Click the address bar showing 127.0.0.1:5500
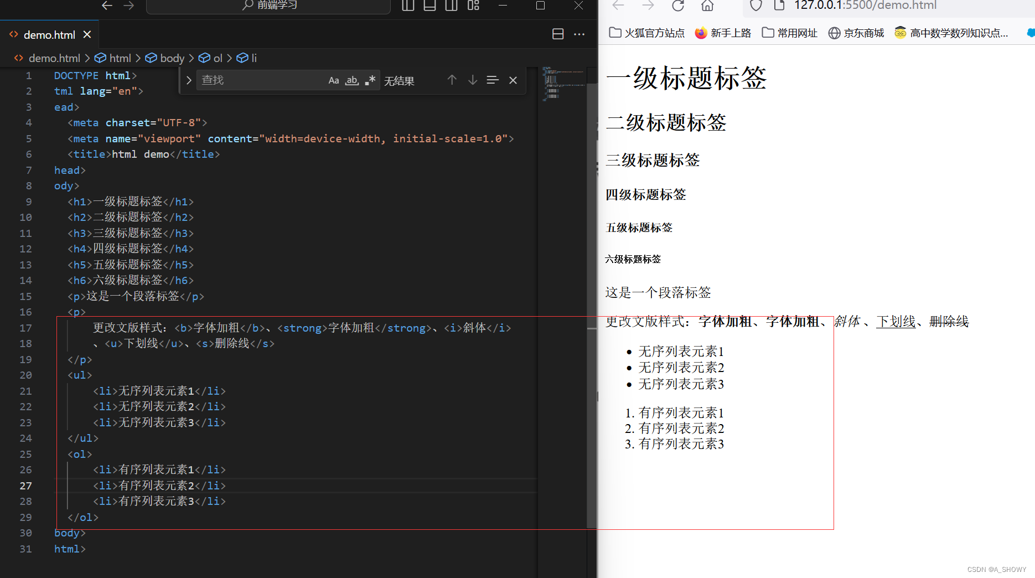 (863, 6)
